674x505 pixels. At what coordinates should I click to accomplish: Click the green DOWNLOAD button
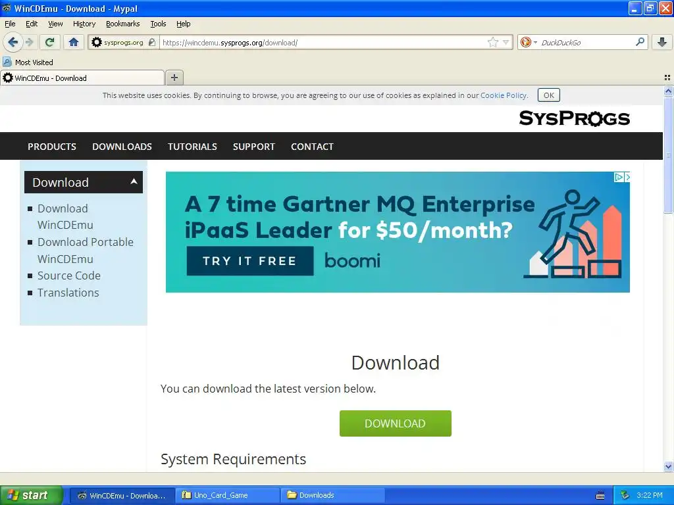(395, 423)
